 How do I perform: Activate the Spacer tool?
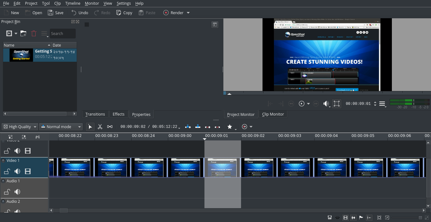(110, 127)
